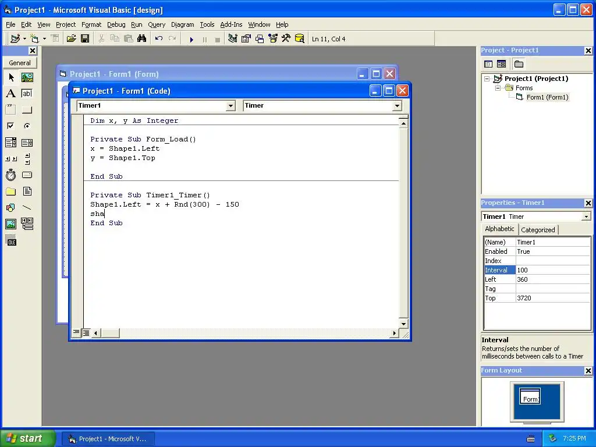Choose the Image control in the toolbox

coord(11,224)
